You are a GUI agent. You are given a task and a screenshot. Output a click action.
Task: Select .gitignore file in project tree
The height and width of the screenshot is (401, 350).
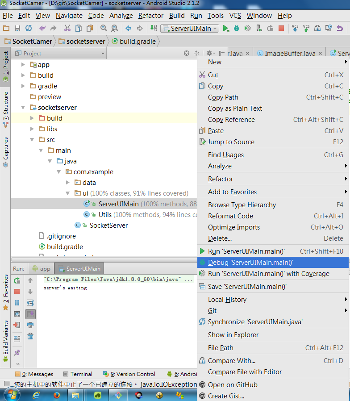click(x=61, y=236)
